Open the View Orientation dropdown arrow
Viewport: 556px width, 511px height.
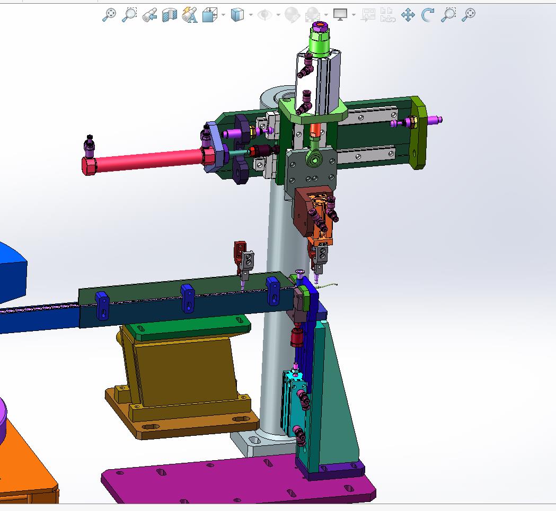click(x=223, y=15)
